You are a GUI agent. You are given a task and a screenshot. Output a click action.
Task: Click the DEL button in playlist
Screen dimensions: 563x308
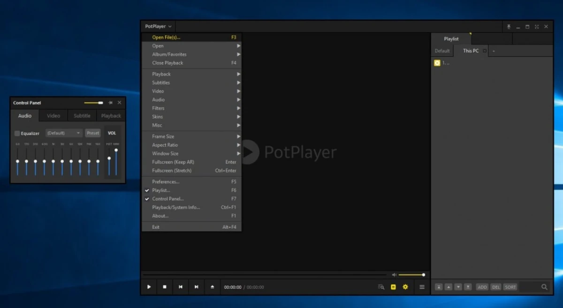[496, 287]
